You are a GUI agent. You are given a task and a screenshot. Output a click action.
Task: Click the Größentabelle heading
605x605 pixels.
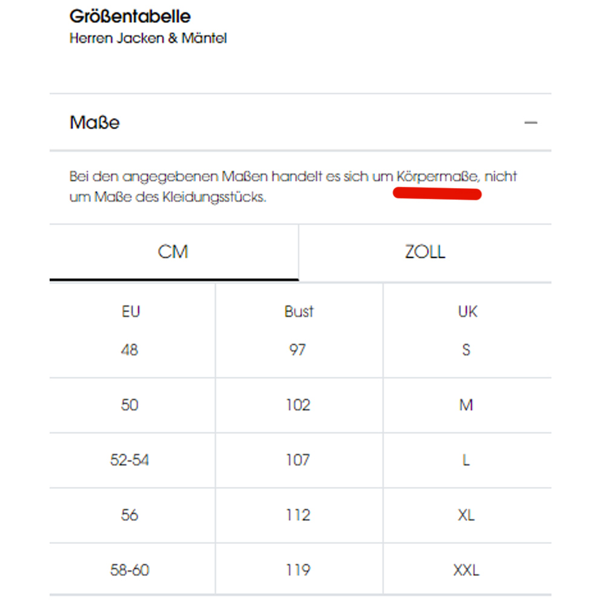coord(130,15)
